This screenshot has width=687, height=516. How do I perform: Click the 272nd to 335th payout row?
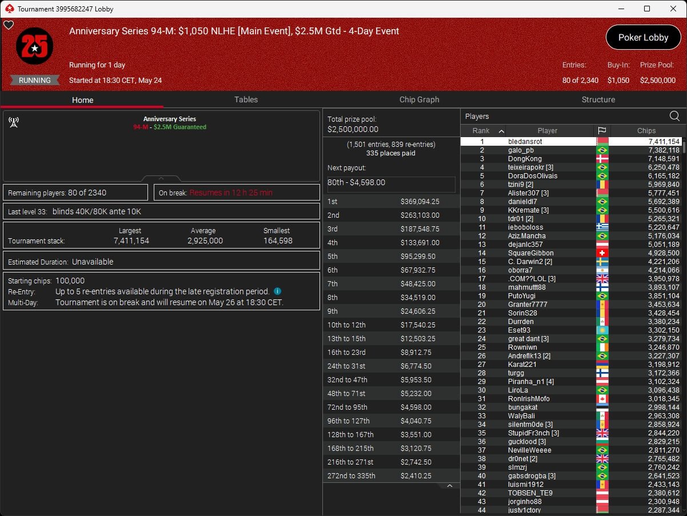pos(392,475)
